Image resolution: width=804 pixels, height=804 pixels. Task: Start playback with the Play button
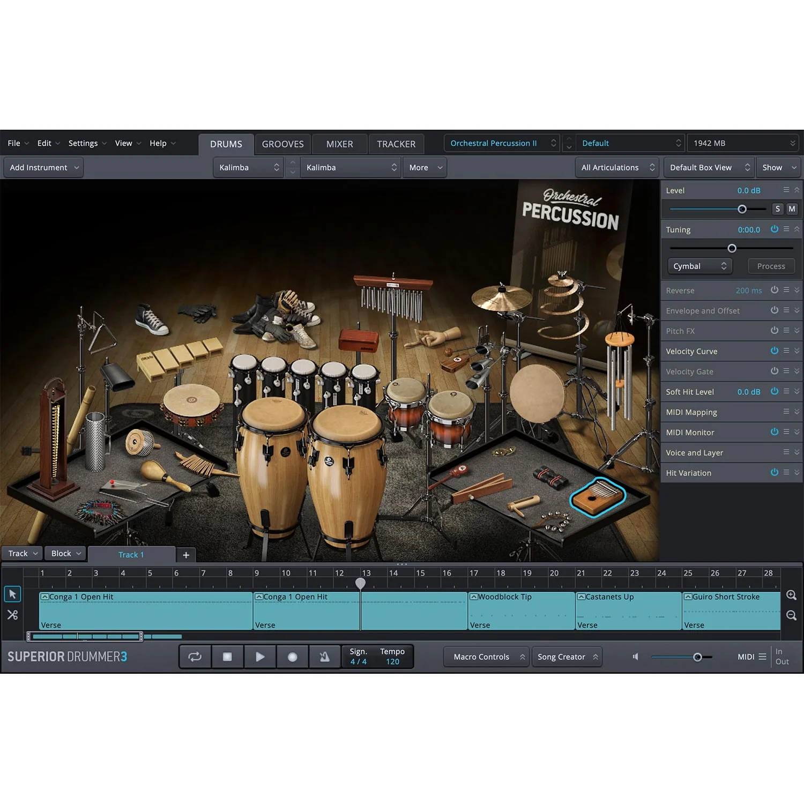(260, 657)
